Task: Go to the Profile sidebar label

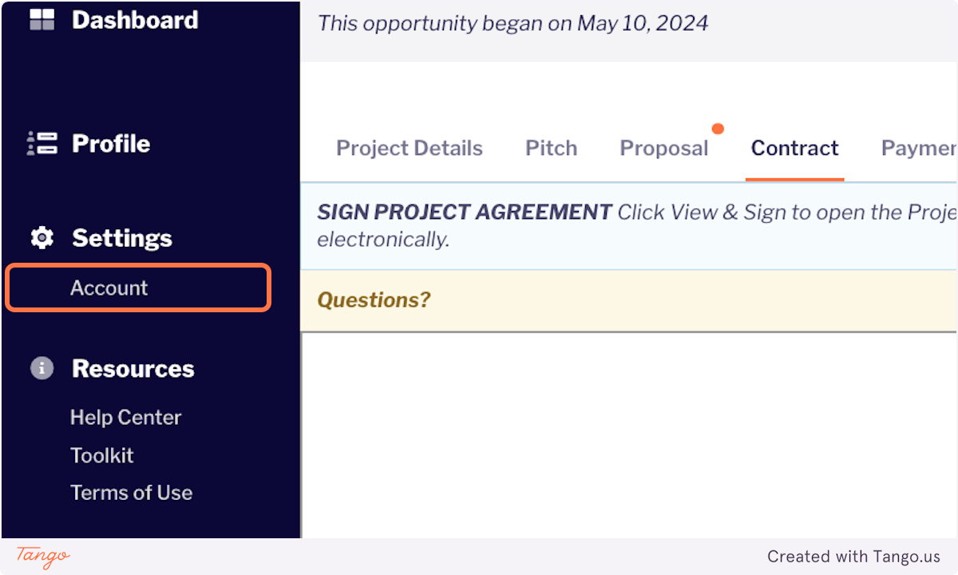Action: [x=111, y=144]
